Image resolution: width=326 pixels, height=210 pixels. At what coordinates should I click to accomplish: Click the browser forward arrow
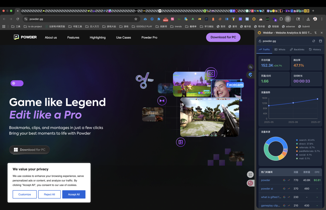(11, 19)
